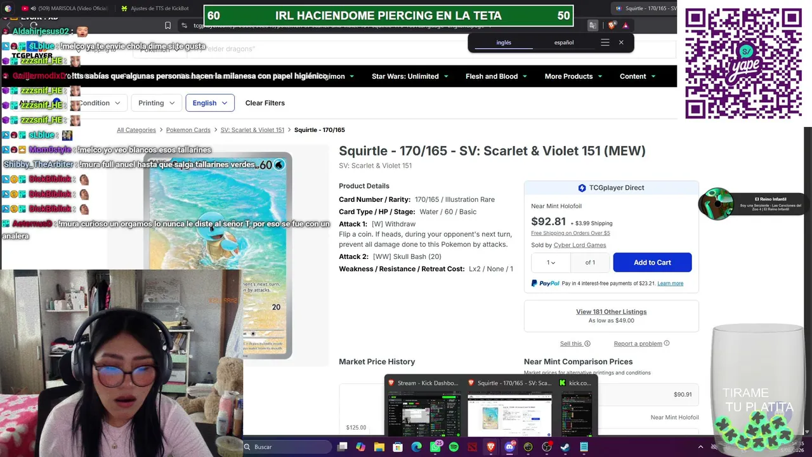
Task: Select the kick.co window preview
Action: click(x=576, y=407)
